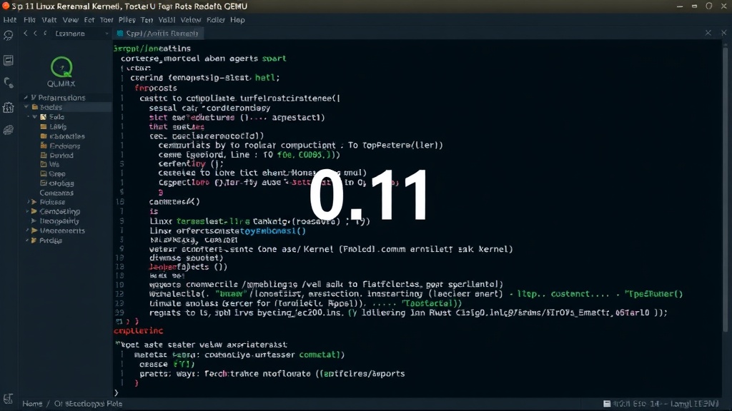Click the green first line in the code editor
732x411 pixels.
pyautogui.click(x=152, y=49)
